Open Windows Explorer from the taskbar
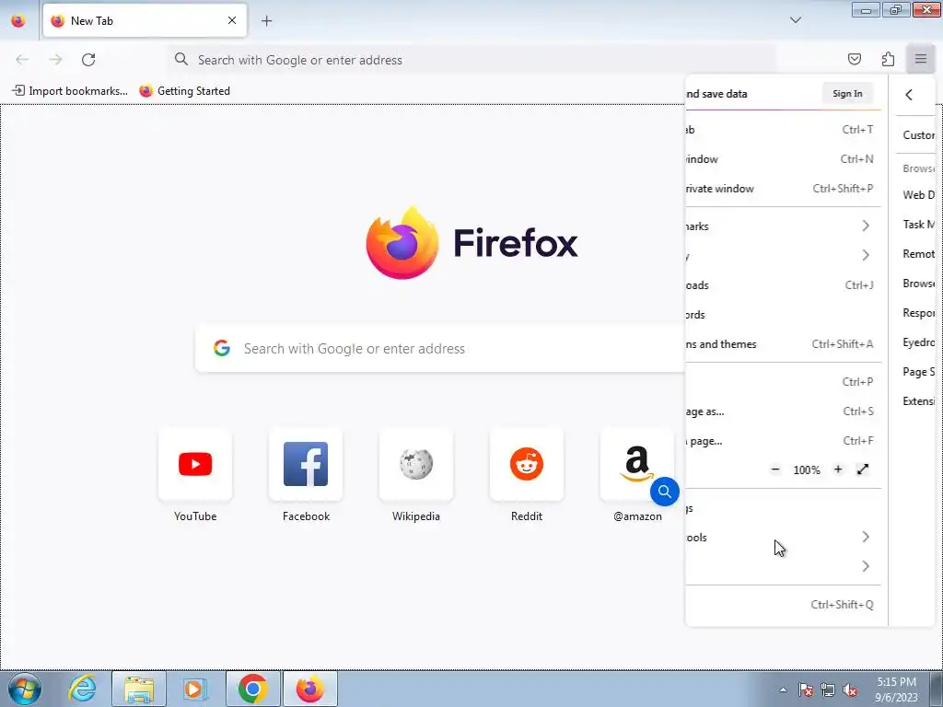This screenshot has width=943, height=707. coord(139,689)
